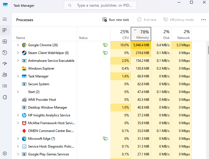This screenshot has height=159, width=209.
Task: Open the hamburger navigation menu
Action: (x=5, y=19)
